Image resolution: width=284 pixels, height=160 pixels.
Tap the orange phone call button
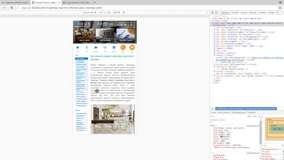point(123,48)
